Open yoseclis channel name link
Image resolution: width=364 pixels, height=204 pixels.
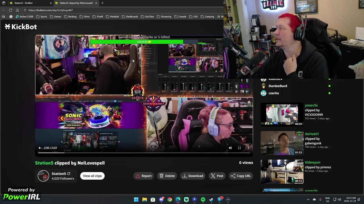(x=311, y=105)
